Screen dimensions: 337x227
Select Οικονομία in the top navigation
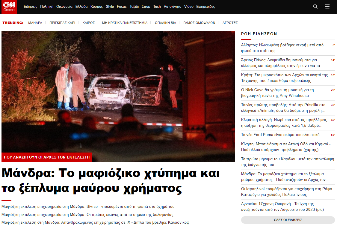(64, 7)
